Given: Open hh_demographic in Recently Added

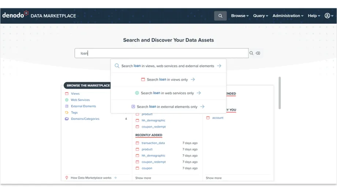Looking at the screenshot, I should (153, 155).
